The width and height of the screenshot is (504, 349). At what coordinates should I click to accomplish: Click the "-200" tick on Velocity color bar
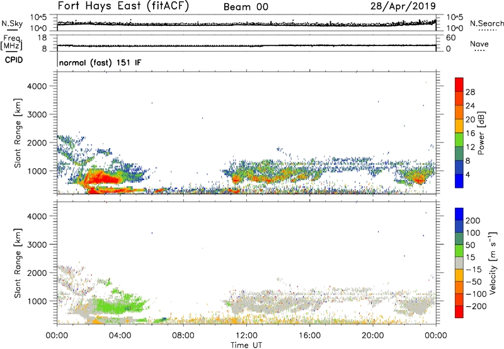click(476, 306)
